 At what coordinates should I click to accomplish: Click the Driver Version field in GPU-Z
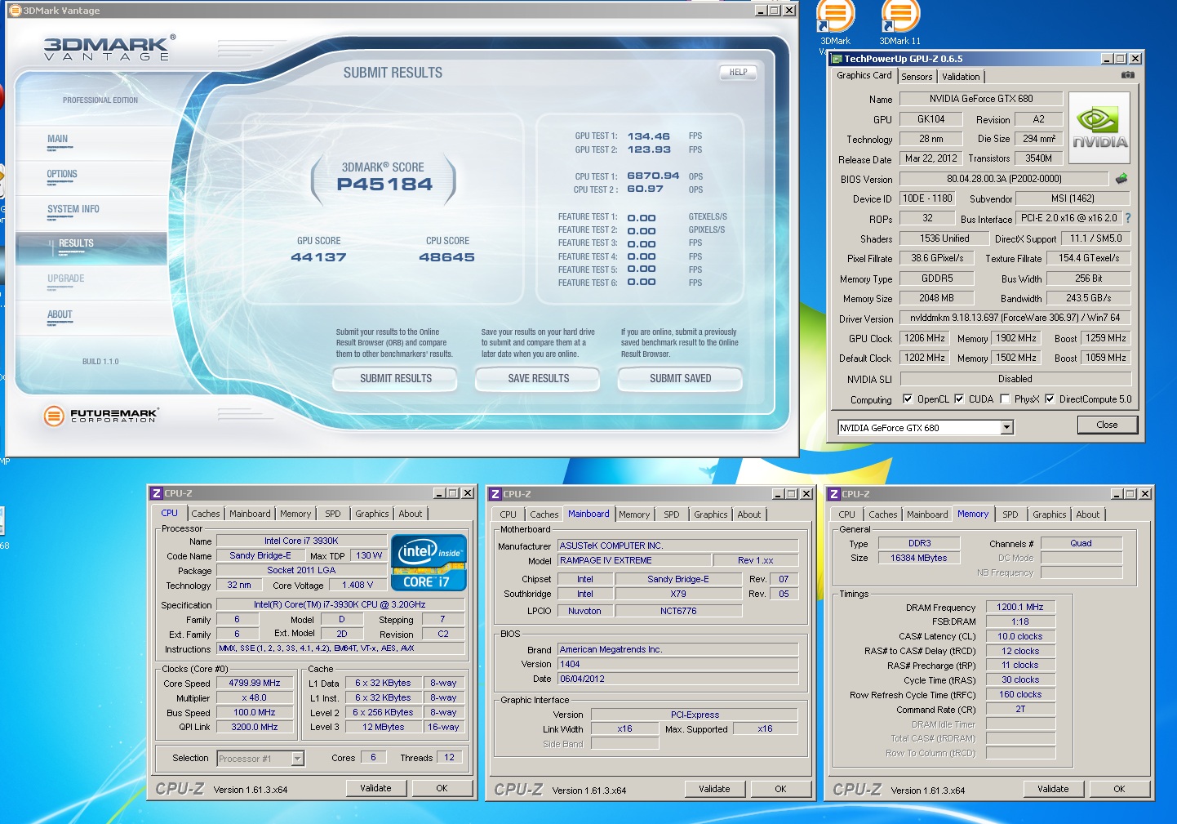click(1015, 318)
